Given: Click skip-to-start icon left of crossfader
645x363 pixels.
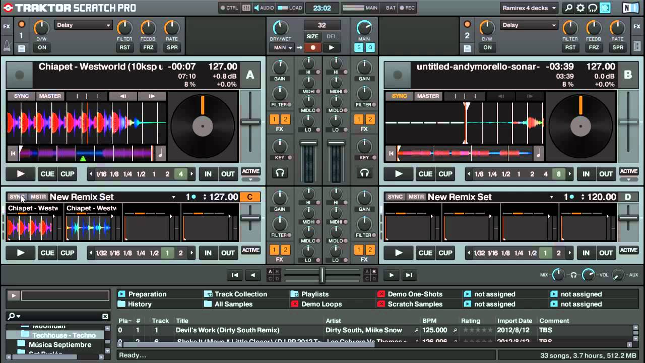Looking at the screenshot, I should [234, 275].
